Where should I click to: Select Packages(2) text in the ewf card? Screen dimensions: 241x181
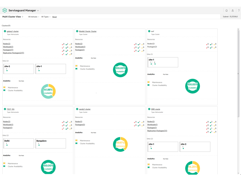coord(152,47)
